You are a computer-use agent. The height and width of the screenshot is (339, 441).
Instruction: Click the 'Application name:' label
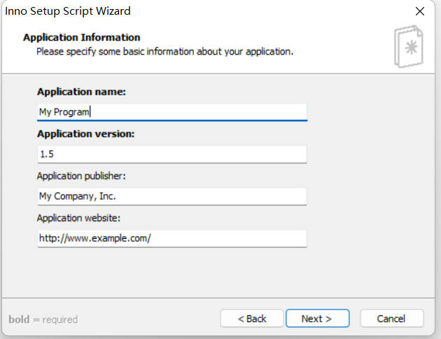82,92
